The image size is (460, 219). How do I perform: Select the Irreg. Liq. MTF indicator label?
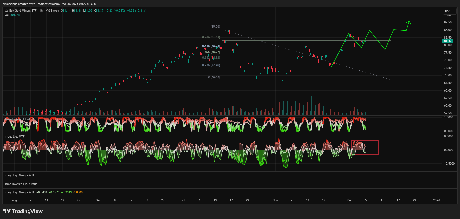[x=15, y=137]
